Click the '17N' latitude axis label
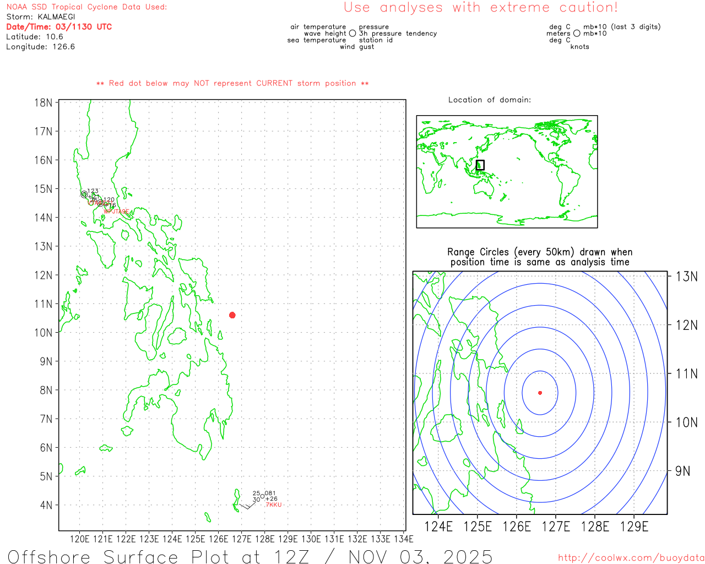 tap(44, 132)
